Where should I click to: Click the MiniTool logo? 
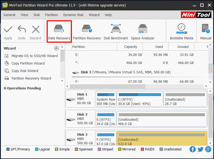point(196,15)
